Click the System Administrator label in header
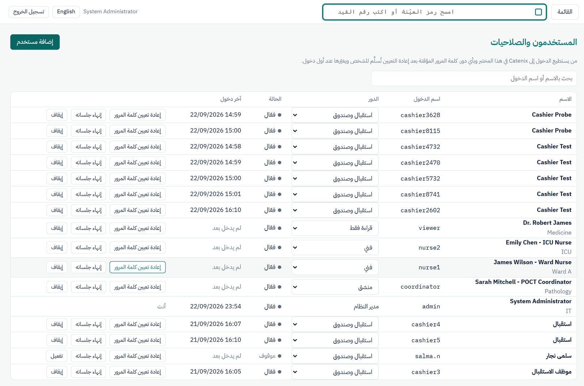 [111, 12]
